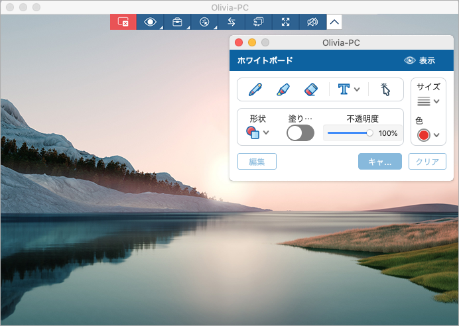Toggle whiteboard 表示 visibility
This screenshot has width=459, height=326.
[x=419, y=60]
